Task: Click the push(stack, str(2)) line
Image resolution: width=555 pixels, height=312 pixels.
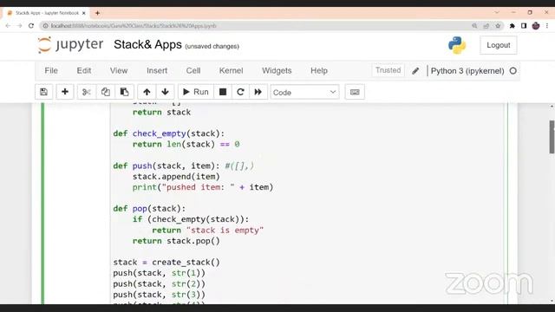Action: (x=159, y=284)
